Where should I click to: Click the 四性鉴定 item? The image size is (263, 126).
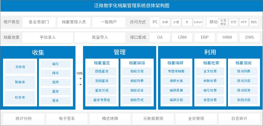pyautogui.click(x=102, y=71)
